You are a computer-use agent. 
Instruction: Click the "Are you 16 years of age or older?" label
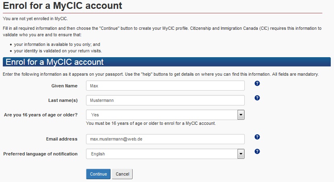coord(41,115)
